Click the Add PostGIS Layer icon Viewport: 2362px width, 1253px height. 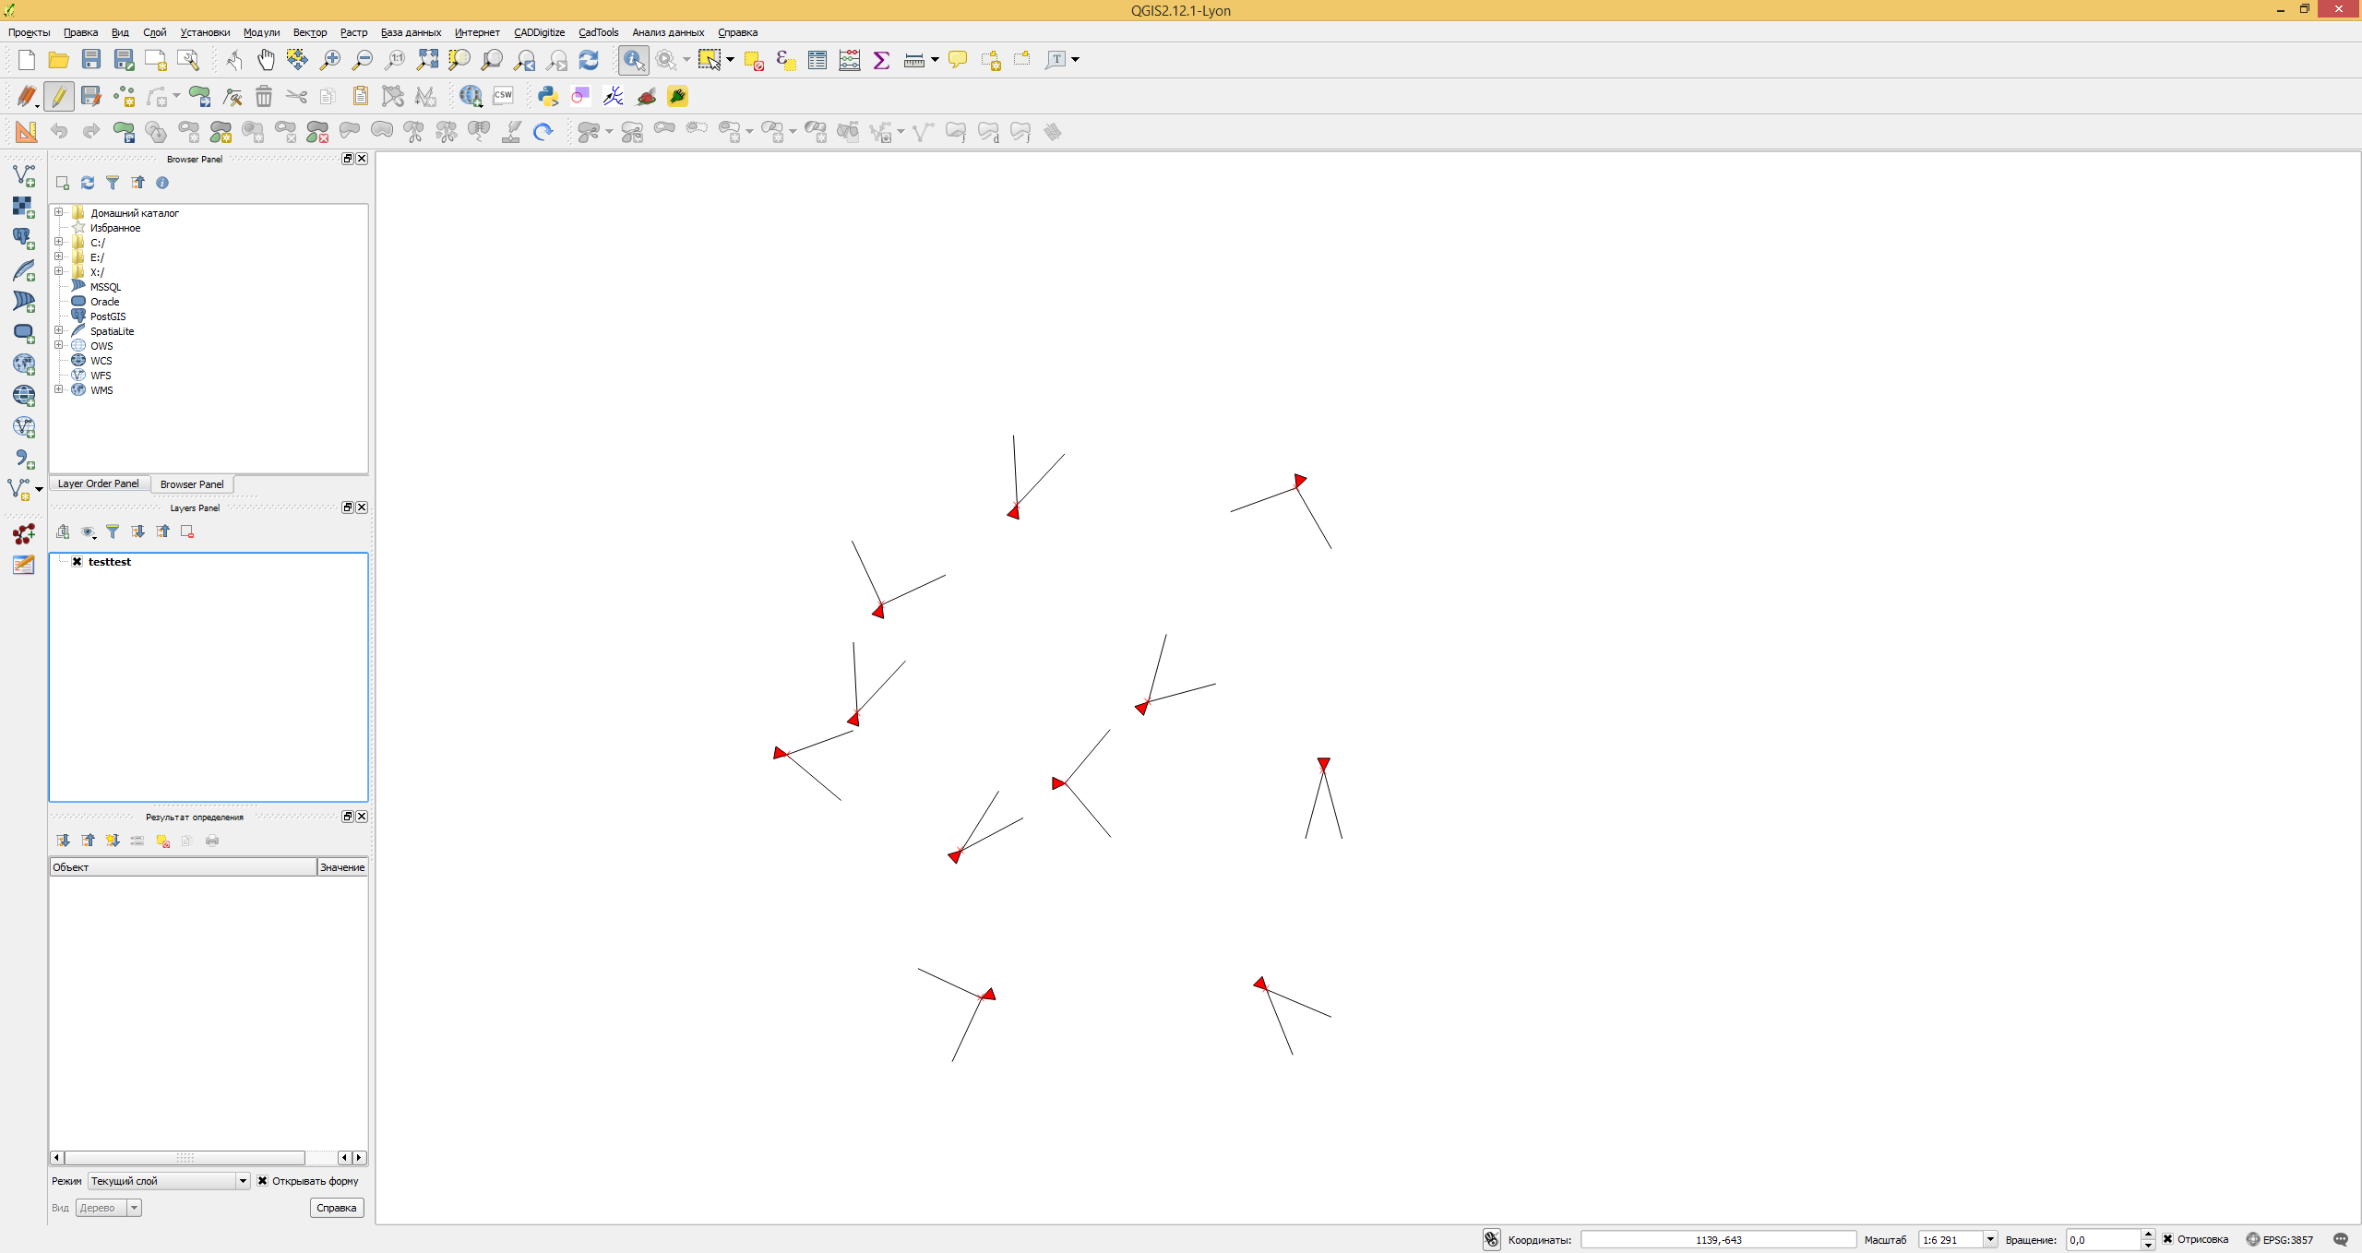pyautogui.click(x=23, y=238)
